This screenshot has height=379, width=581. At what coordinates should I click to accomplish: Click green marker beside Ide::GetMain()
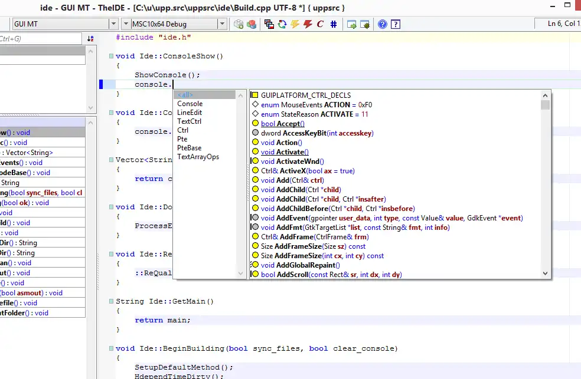[x=110, y=301]
